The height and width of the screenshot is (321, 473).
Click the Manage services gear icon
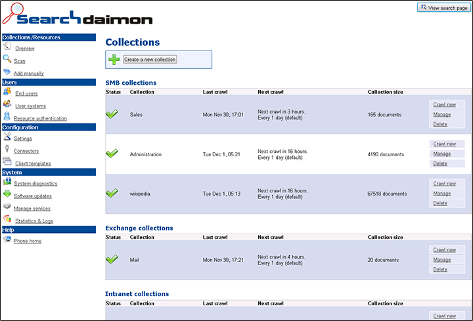[x=7, y=206]
